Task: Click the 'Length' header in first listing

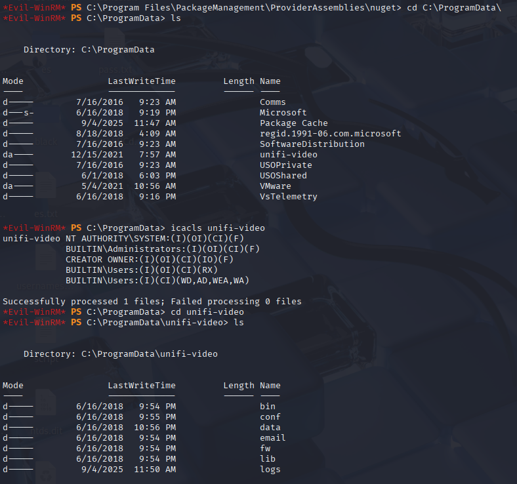Action: point(239,81)
